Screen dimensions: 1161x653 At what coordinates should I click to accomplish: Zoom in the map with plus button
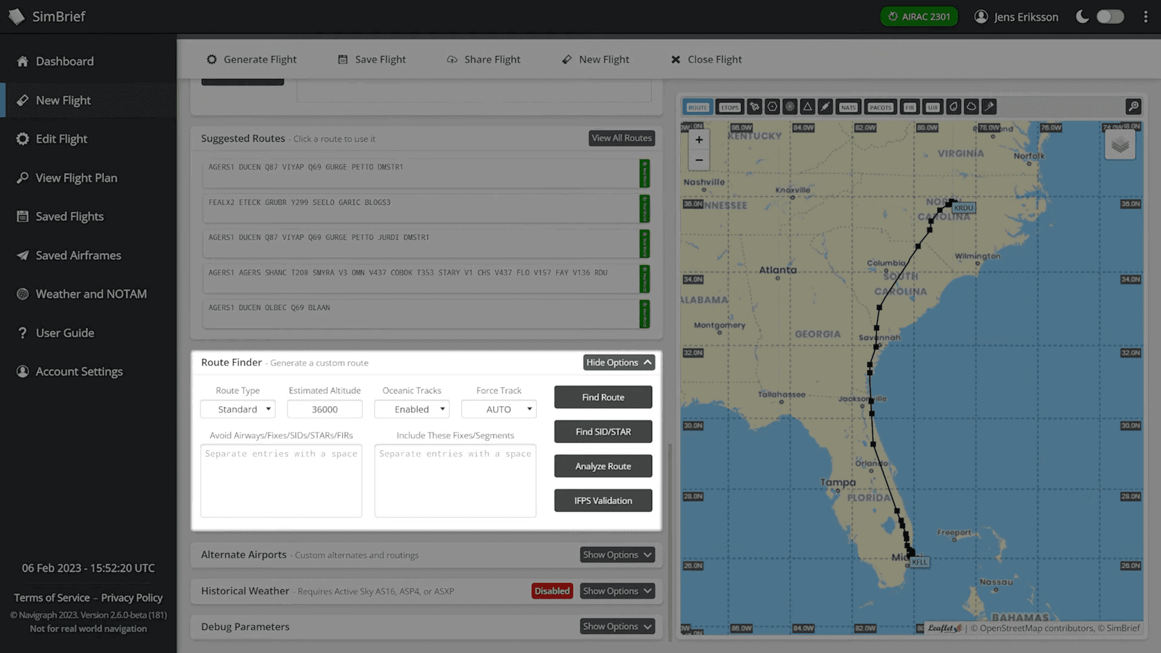(699, 140)
